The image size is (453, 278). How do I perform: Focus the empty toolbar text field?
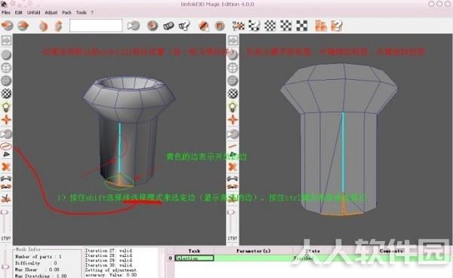pyautogui.click(x=96, y=26)
